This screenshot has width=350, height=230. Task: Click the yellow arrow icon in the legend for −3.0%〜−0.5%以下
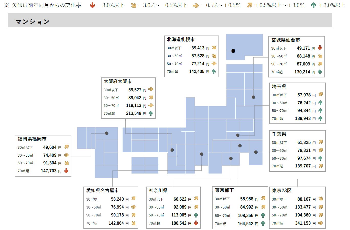click(x=133, y=5)
